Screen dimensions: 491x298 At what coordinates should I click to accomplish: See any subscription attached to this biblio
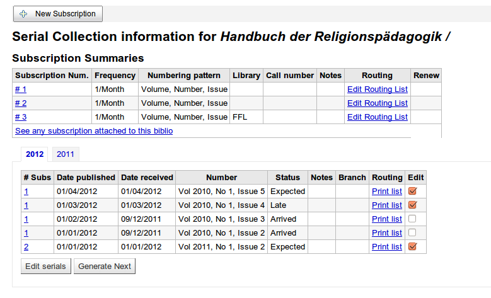pyautogui.click(x=94, y=131)
